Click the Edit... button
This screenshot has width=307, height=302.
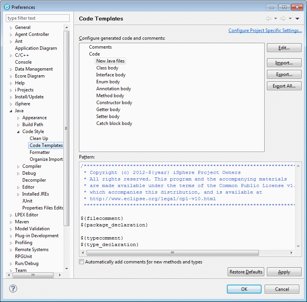point(284,48)
